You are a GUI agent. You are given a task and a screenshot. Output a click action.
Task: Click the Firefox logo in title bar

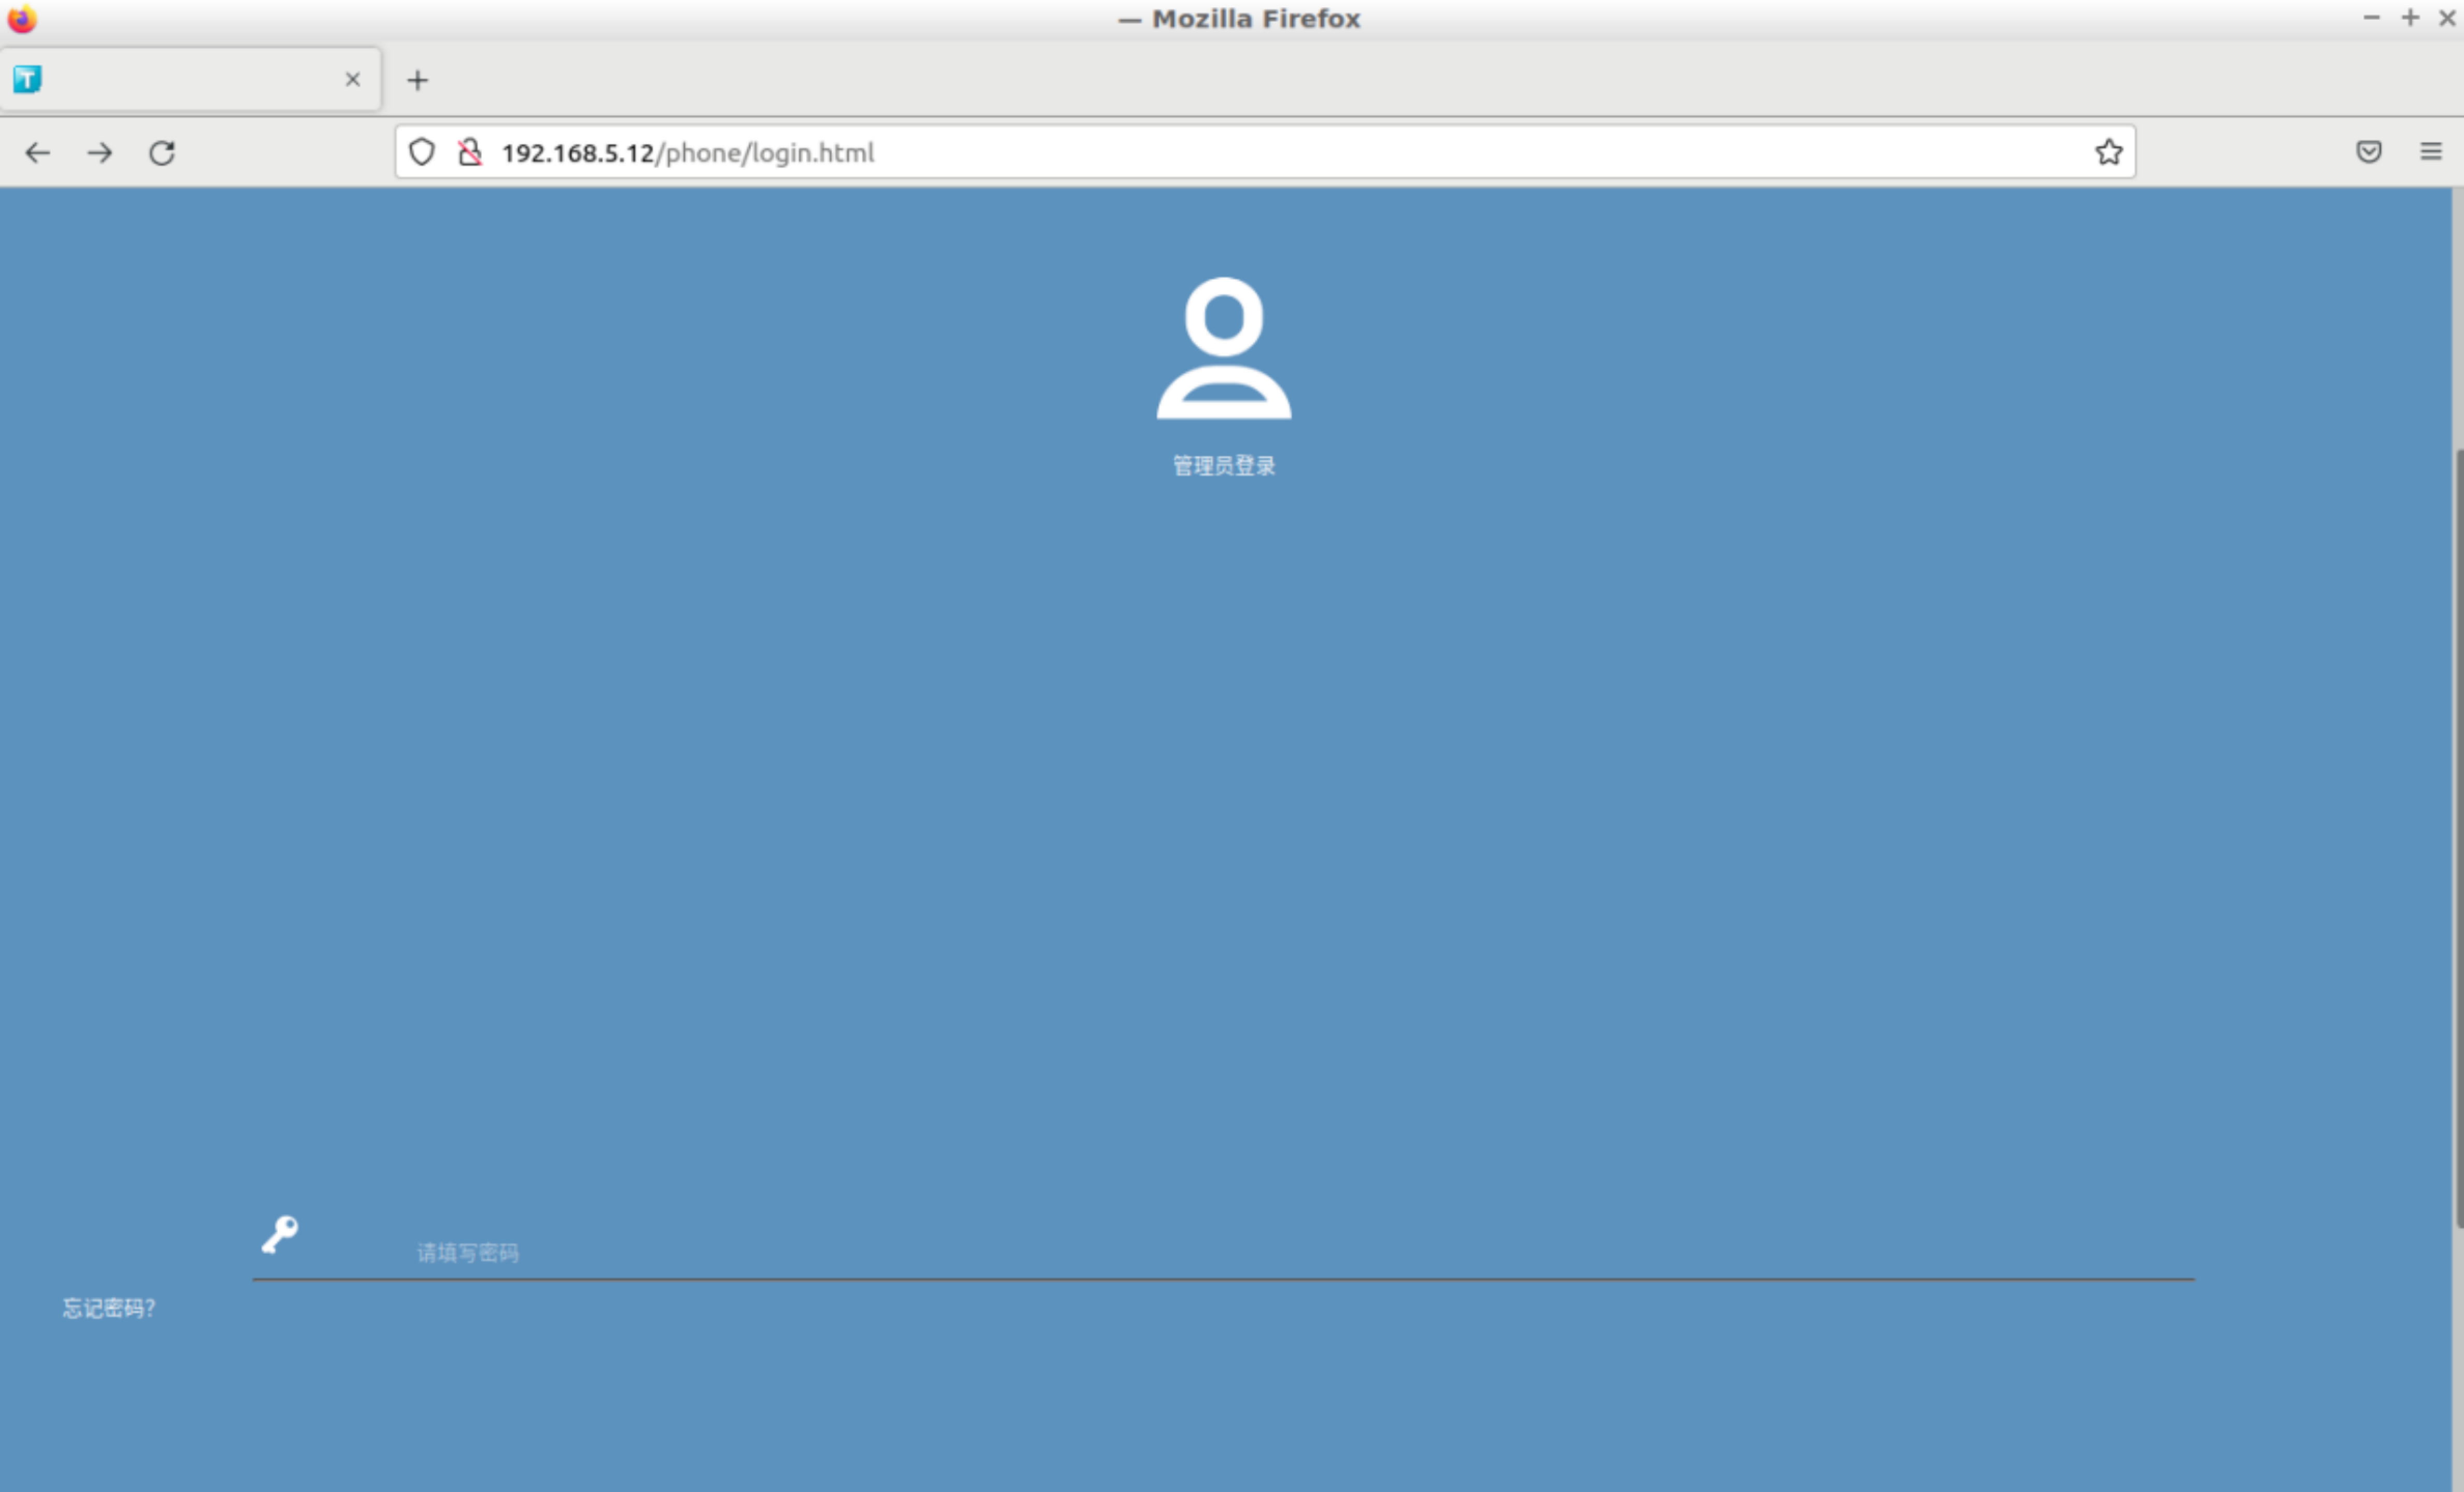click(22, 18)
